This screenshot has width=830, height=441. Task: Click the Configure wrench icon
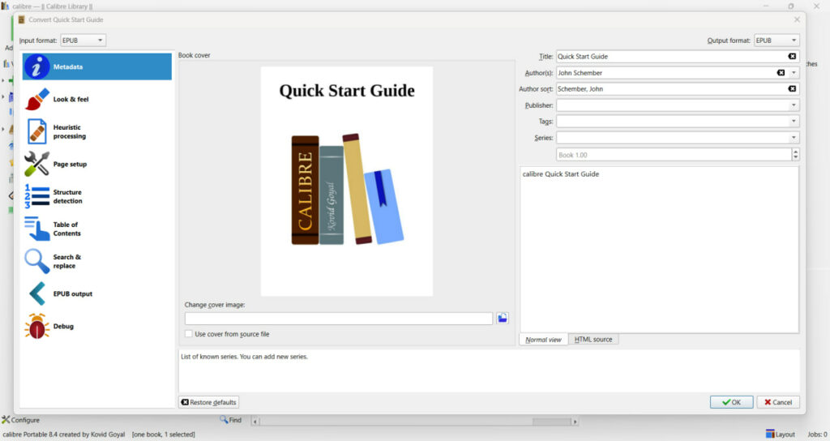[6, 420]
